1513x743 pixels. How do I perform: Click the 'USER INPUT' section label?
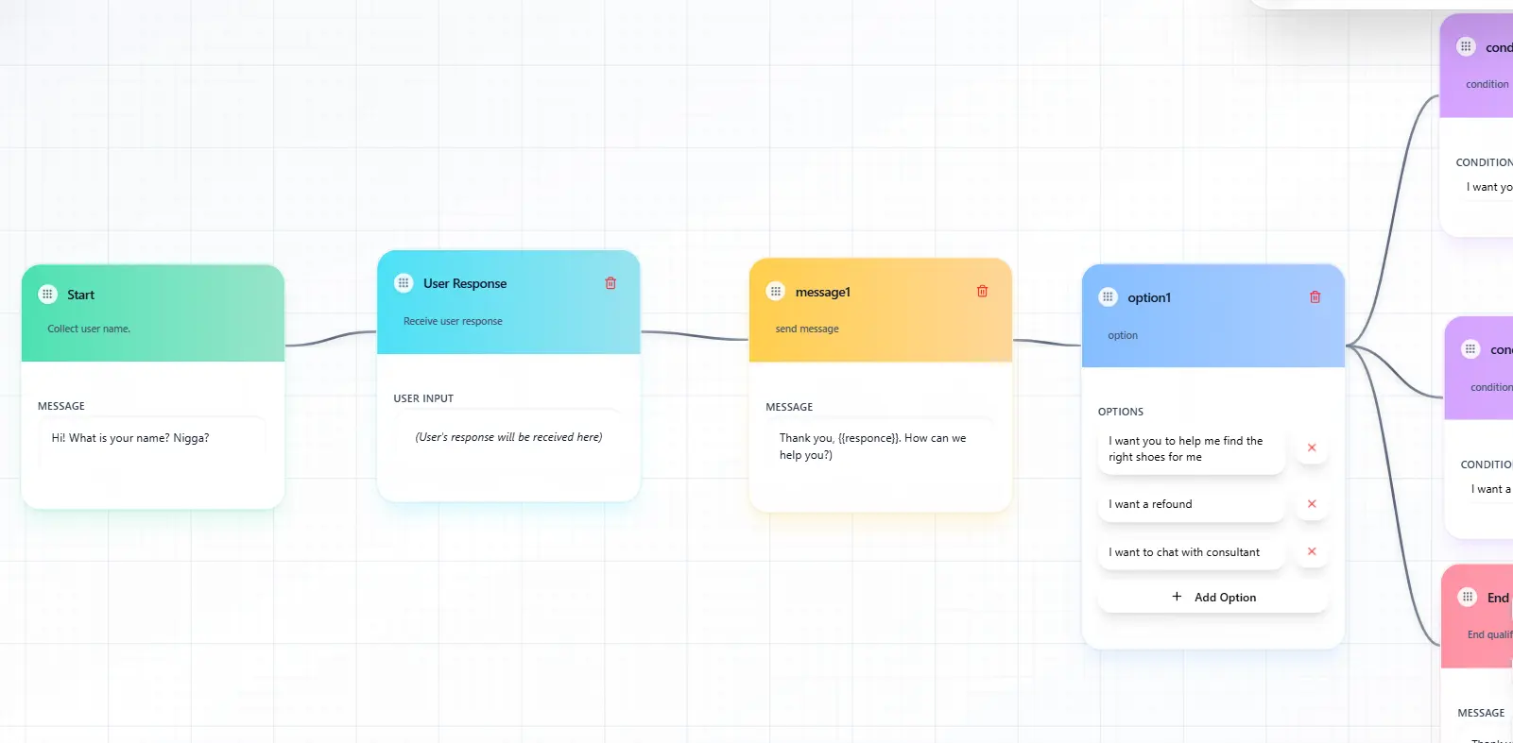coord(423,398)
